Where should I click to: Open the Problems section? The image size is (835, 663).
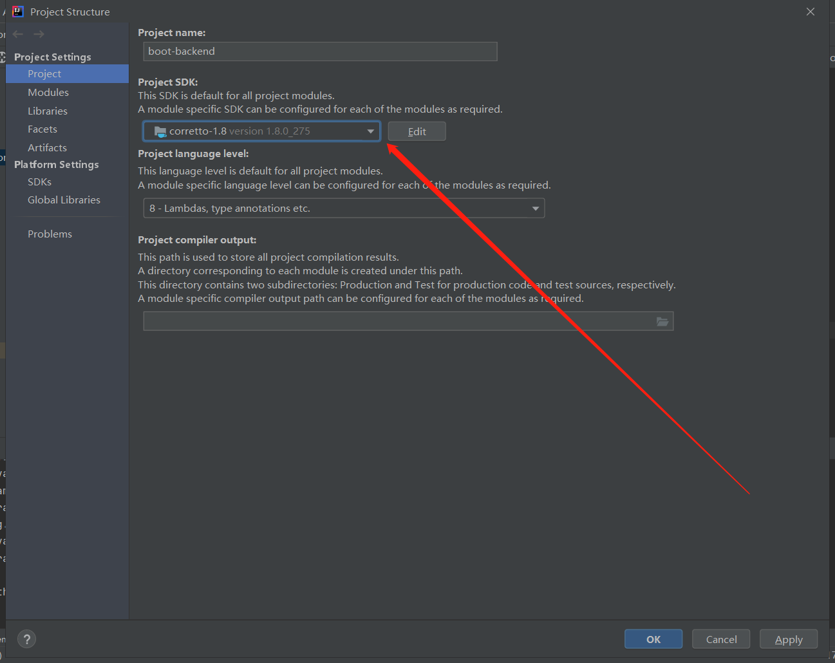point(50,234)
